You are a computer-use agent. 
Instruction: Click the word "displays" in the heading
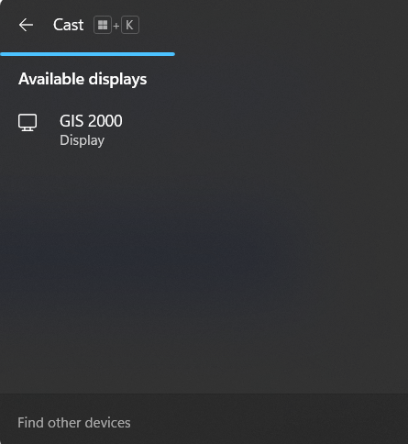click(x=117, y=80)
